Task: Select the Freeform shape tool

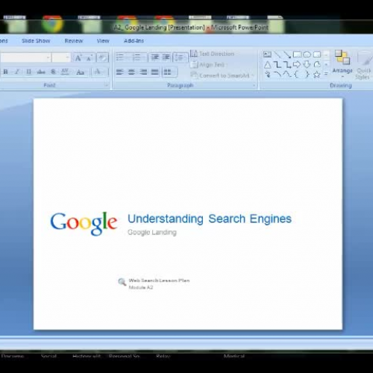Action: coord(317,65)
